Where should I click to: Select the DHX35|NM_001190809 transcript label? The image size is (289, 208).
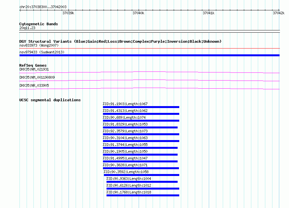(x=37, y=77)
